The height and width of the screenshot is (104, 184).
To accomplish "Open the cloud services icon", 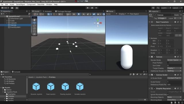I will 12,8.
